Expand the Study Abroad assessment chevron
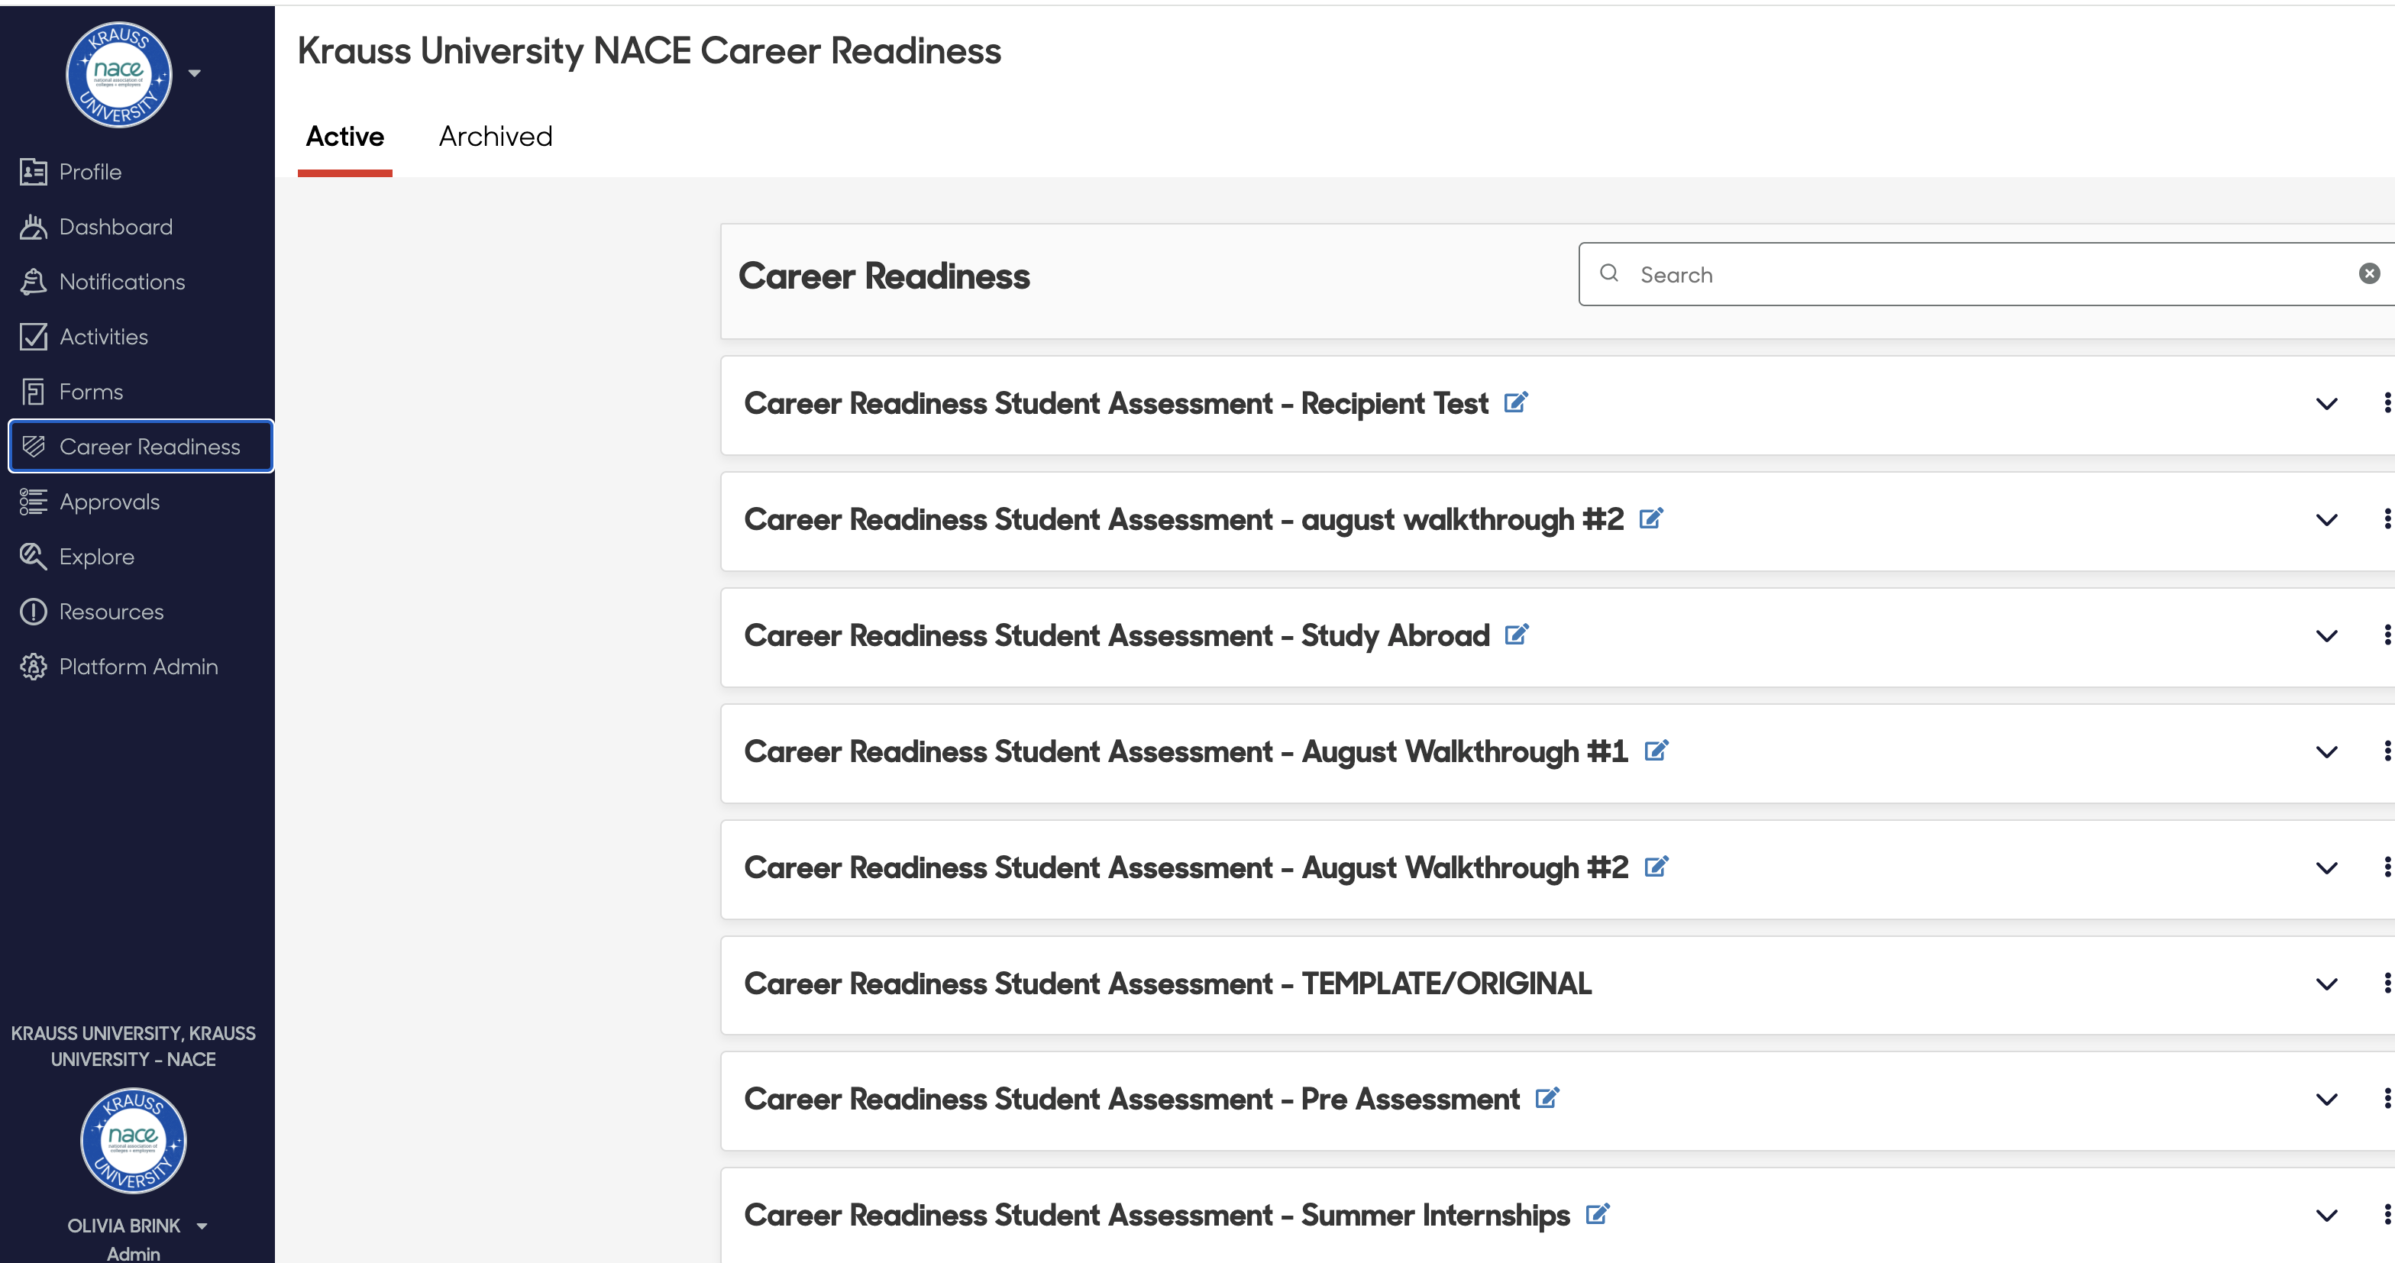The image size is (2395, 1263). point(2327,635)
